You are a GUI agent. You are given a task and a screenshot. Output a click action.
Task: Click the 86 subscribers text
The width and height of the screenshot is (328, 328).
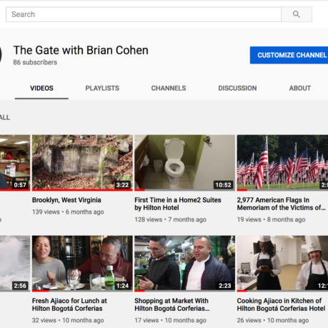tap(35, 62)
